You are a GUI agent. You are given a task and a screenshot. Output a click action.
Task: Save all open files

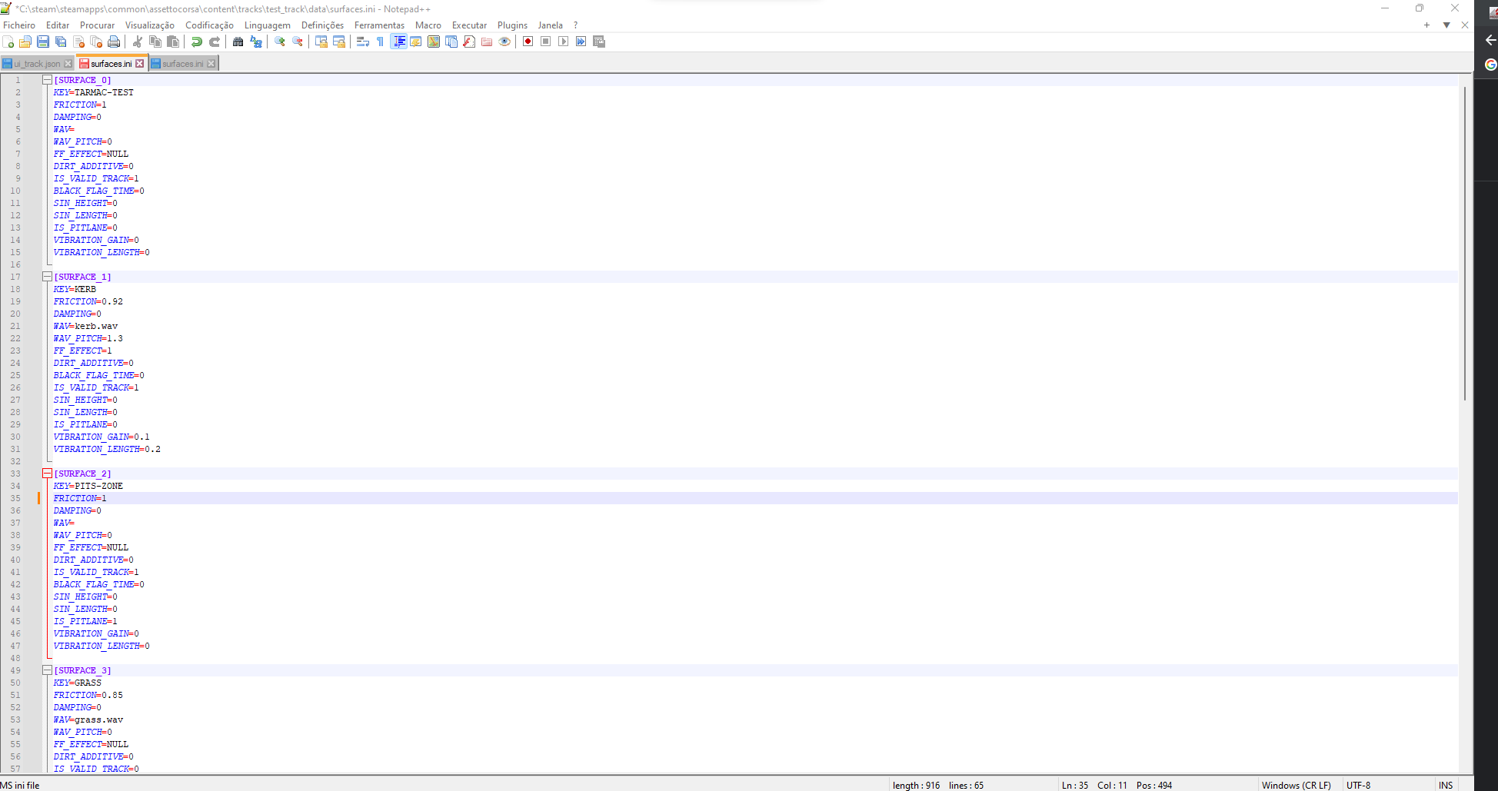[61, 42]
